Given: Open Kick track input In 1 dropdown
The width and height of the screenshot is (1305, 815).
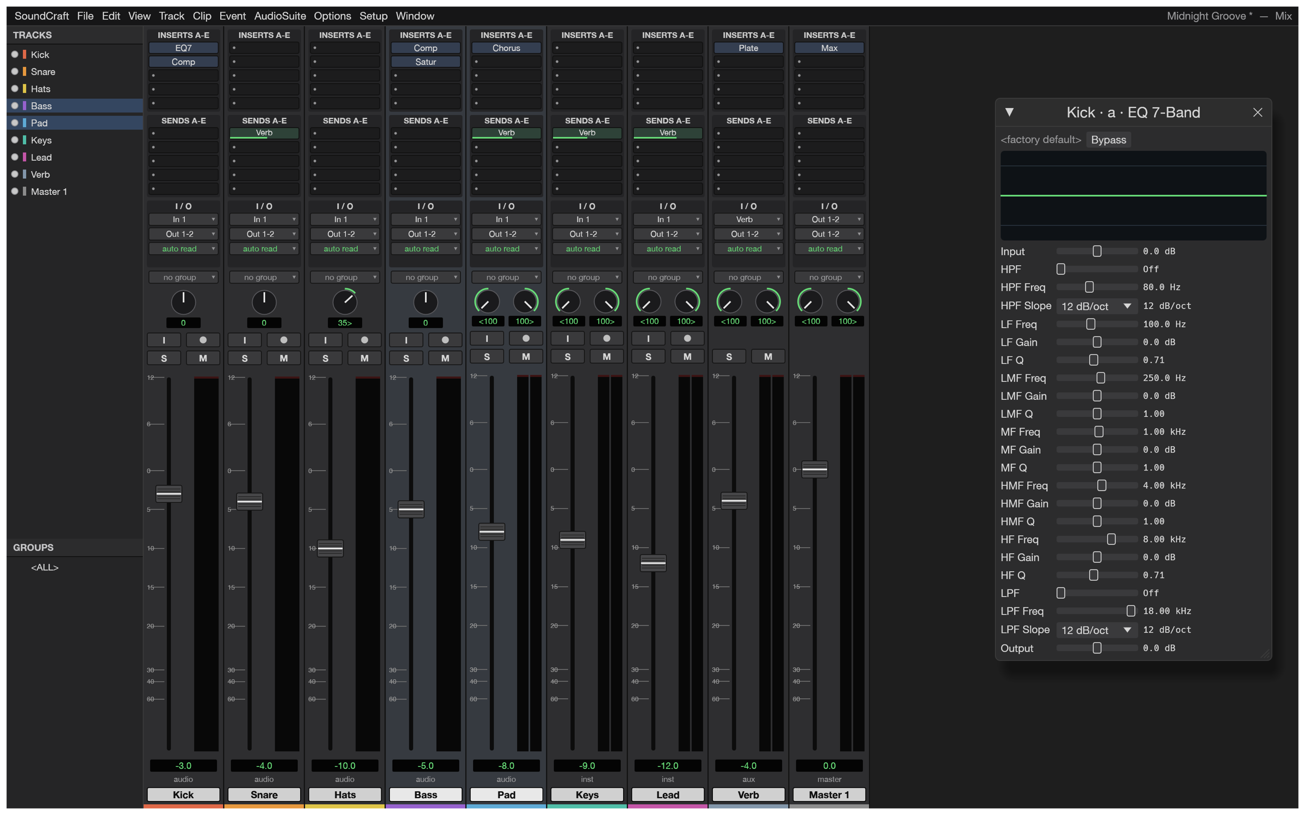Looking at the screenshot, I should [x=183, y=220].
